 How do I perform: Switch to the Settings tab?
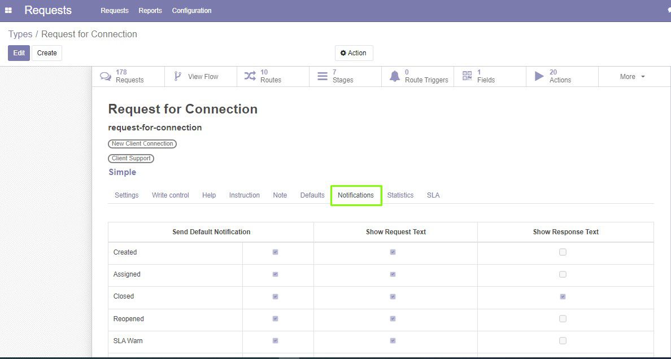127,195
